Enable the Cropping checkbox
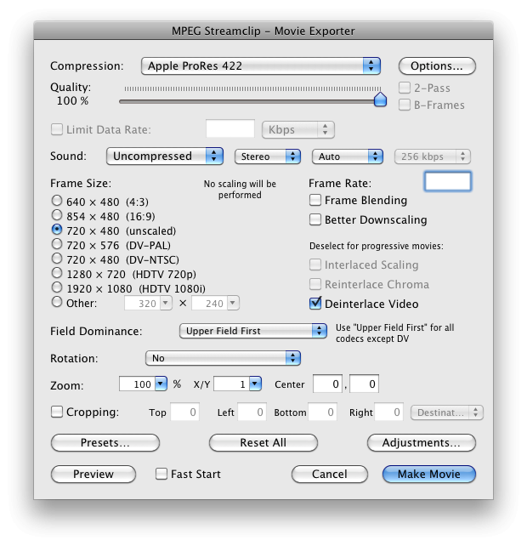The image size is (527, 546). coord(57,412)
